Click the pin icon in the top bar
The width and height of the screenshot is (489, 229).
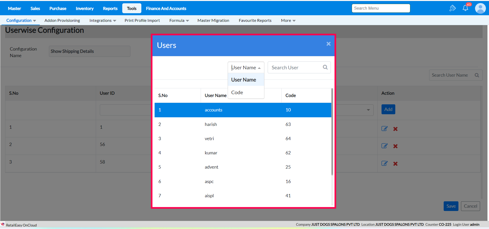click(x=453, y=8)
